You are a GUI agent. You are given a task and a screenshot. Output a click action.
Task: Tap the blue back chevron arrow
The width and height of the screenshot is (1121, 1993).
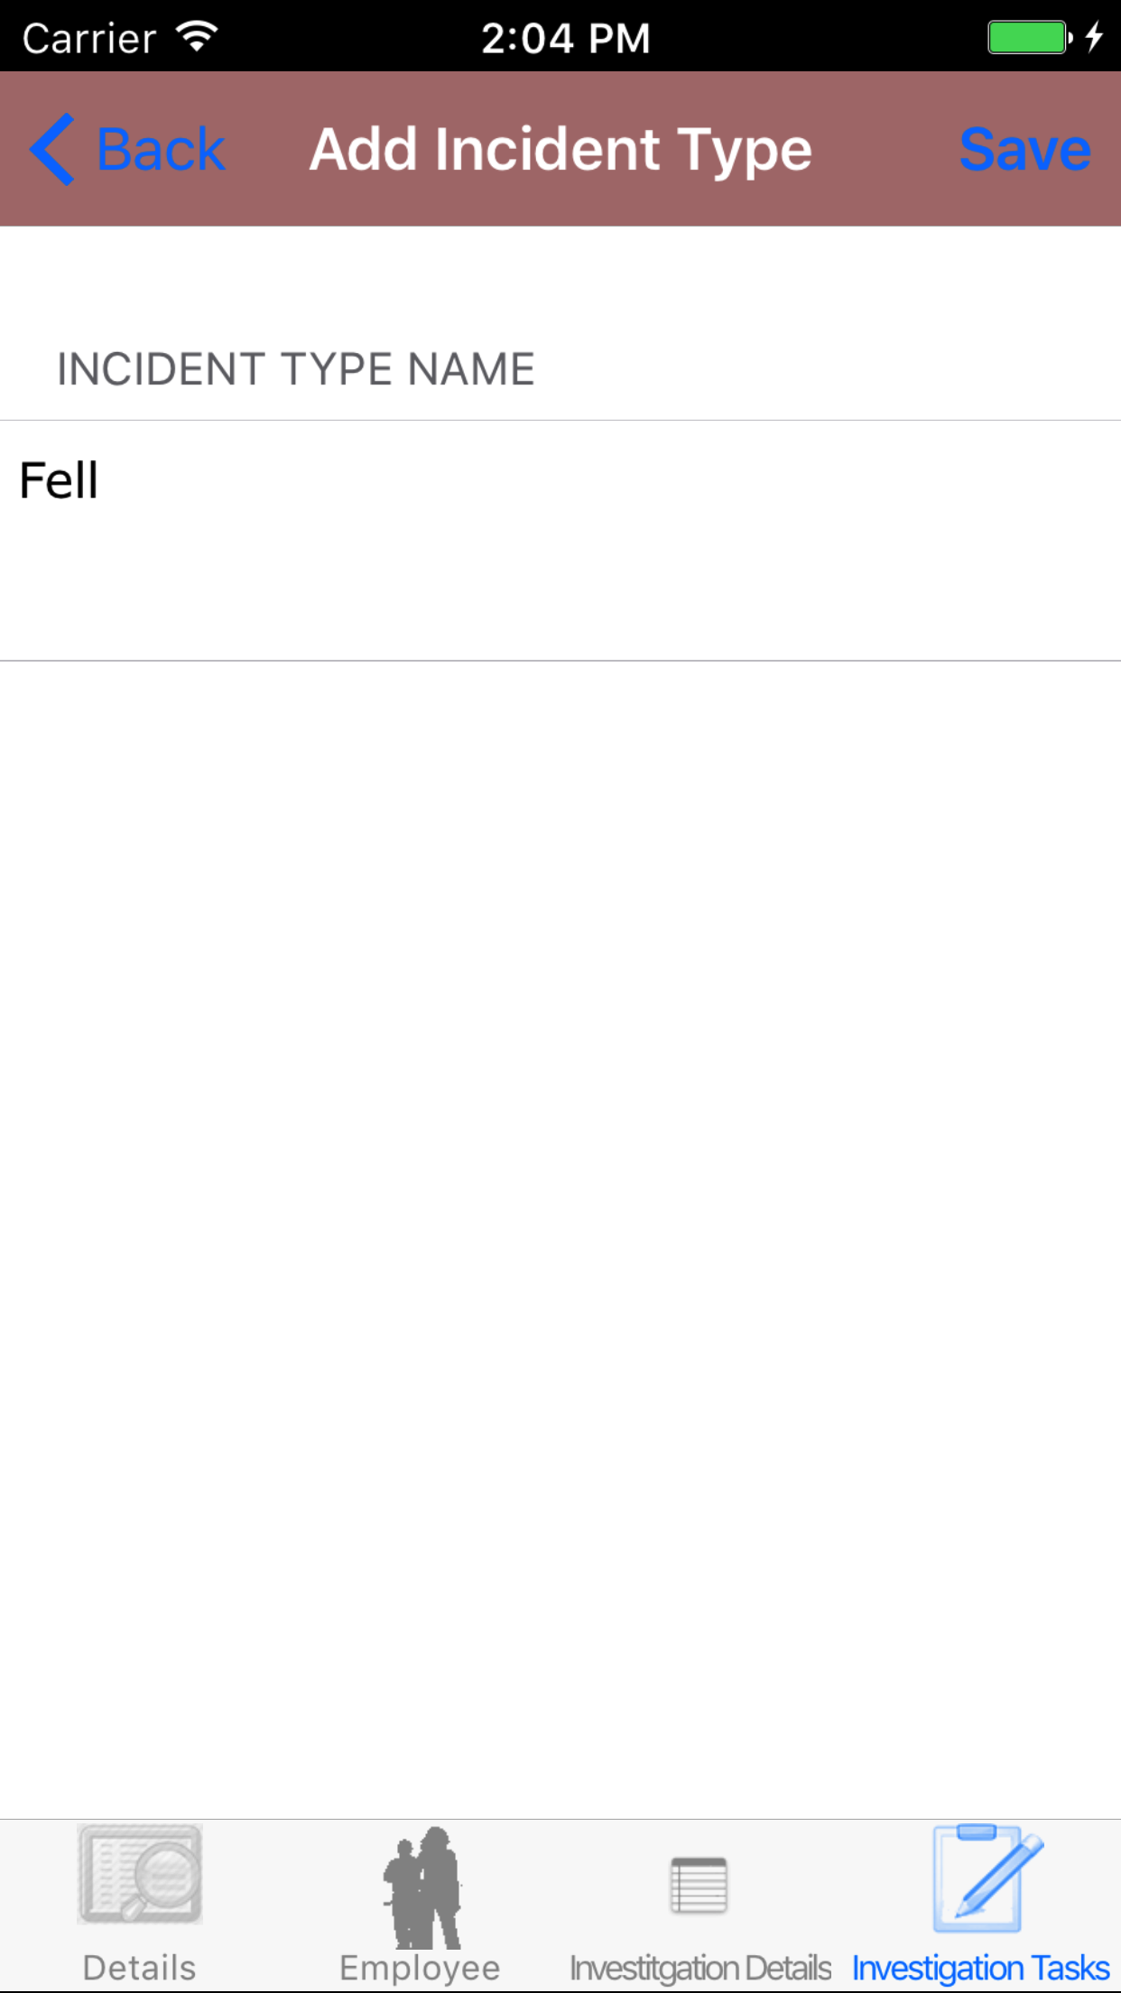[x=52, y=149]
